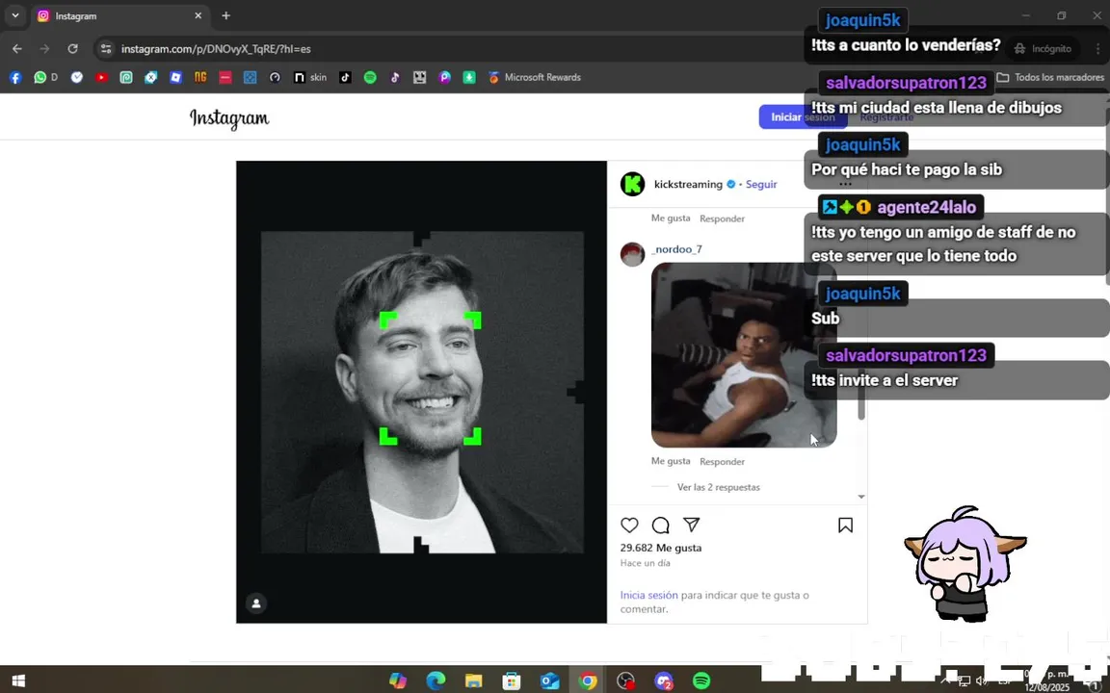Open a new browser tab

click(225, 15)
